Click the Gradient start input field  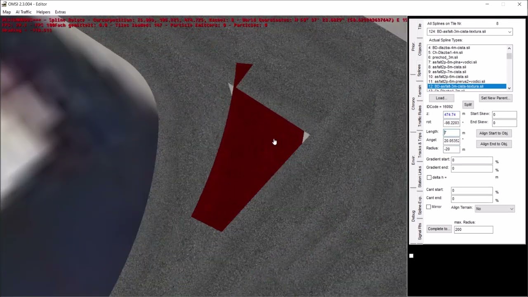pyautogui.click(x=472, y=160)
